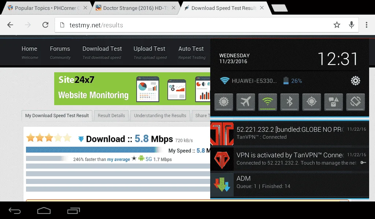
Task: Click the SG 1.7 Mbps link
Action: 159,159
